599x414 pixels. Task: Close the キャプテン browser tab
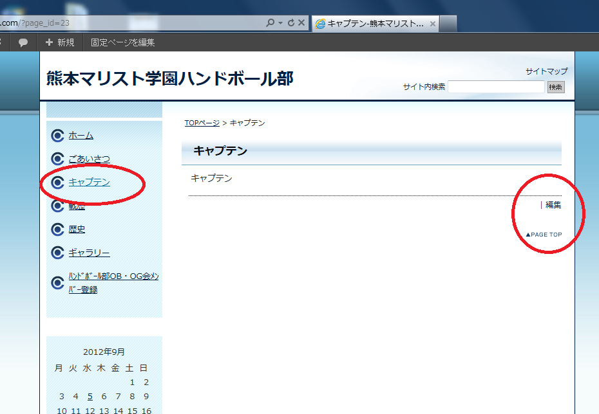pos(433,24)
